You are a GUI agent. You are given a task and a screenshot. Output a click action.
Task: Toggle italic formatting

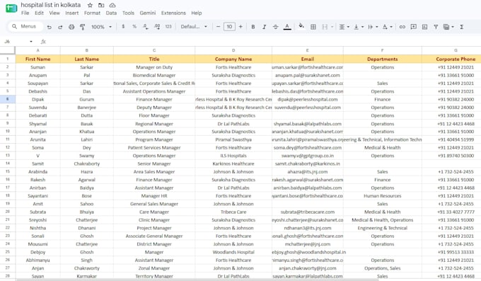coord(264,27)
